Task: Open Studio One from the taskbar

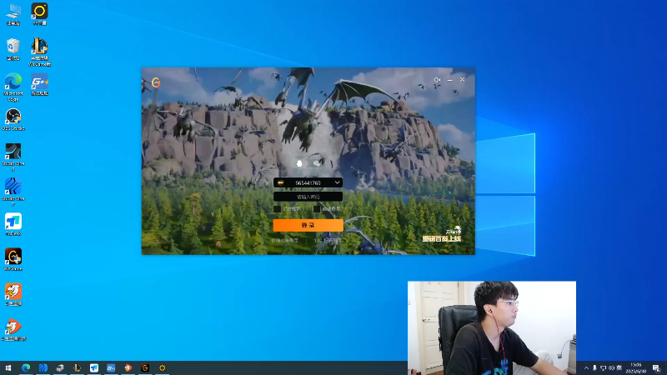Action: click(x=43, y=367)
